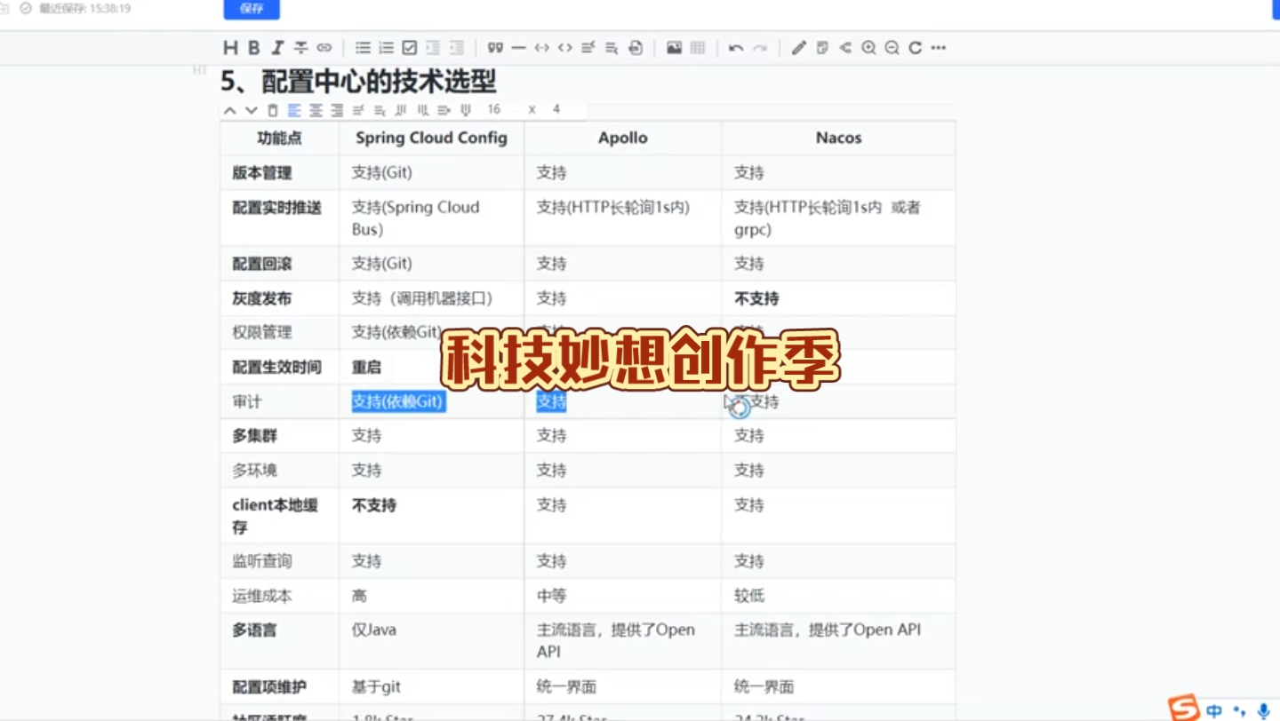Insert inline code from the toolbar
The height and width of the screenshot is (721, 1280).
point(564,48)
